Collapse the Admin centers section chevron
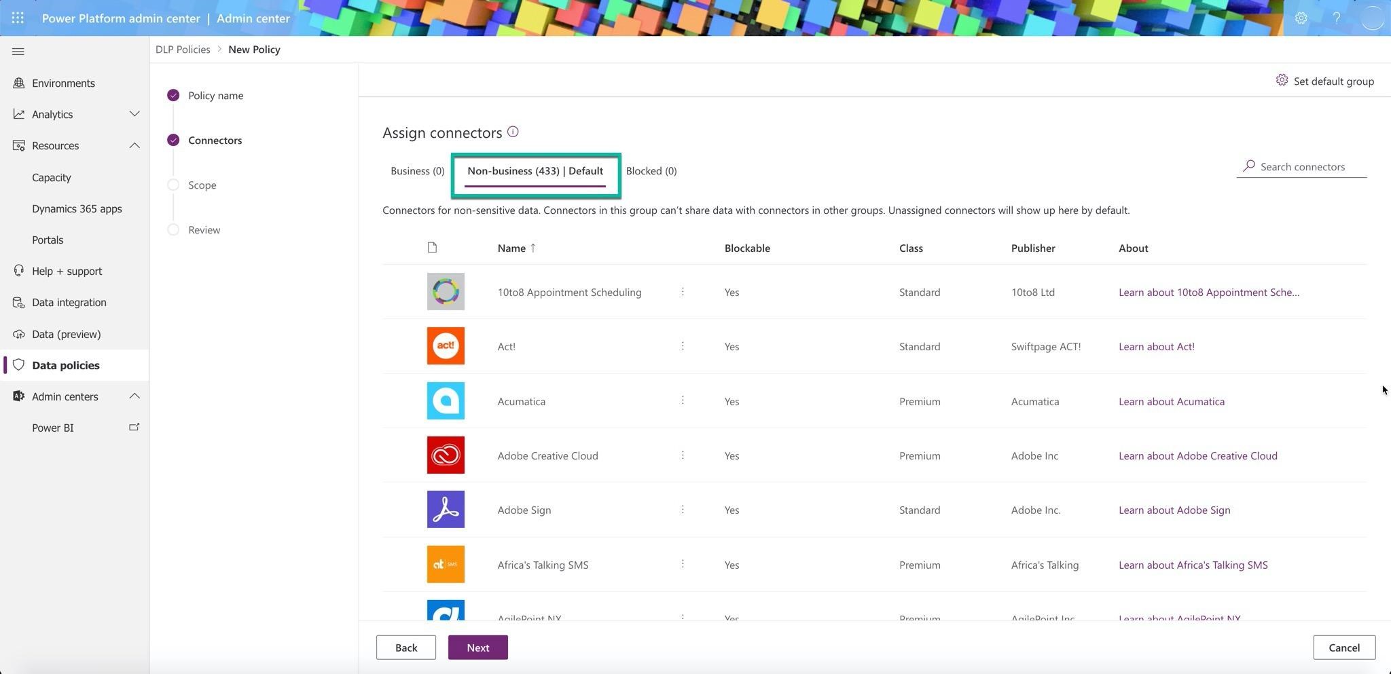This screenshot has width=1391, height=674. coord(134,396)
